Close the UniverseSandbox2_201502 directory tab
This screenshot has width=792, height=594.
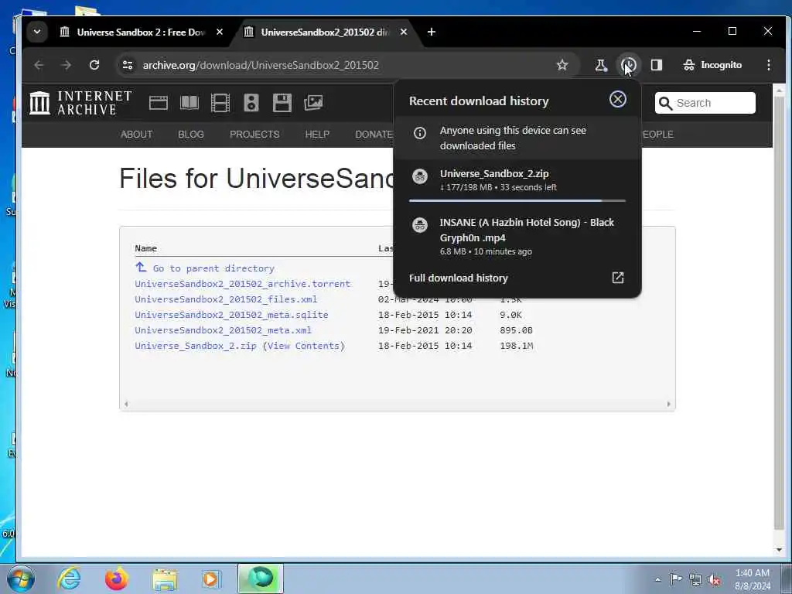pyautogui.click(x=404, y=32)
